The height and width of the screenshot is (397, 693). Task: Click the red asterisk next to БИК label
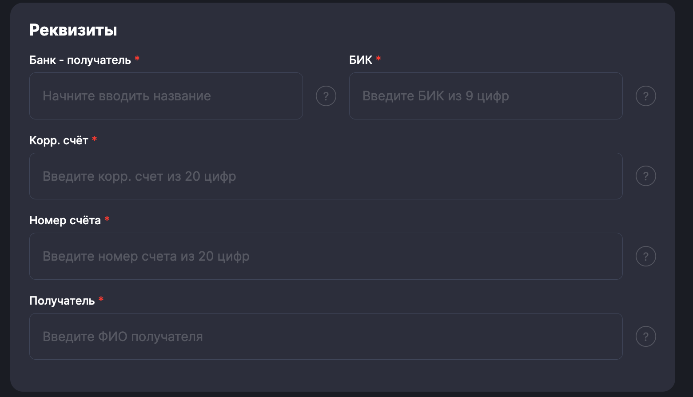tap(378, 59)
